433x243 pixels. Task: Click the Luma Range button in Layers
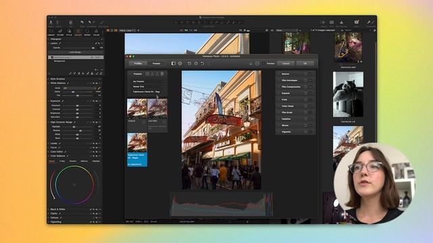[x=75, y=52]
